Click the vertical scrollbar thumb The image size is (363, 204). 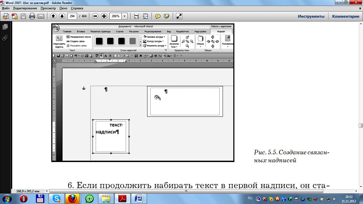click(x=361, y=125)
